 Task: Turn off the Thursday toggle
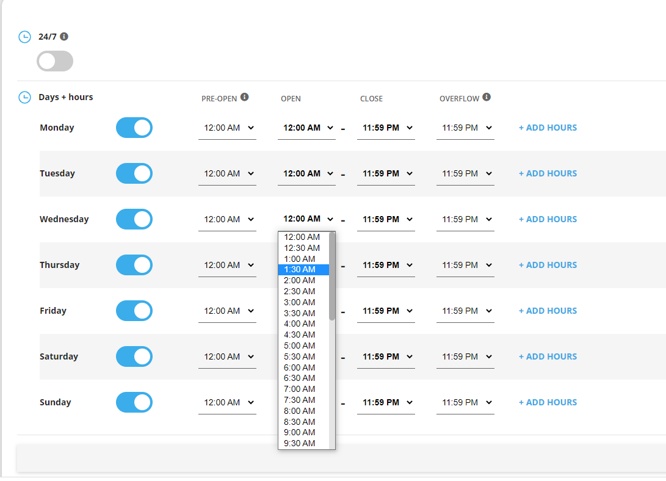click(134, 265)
